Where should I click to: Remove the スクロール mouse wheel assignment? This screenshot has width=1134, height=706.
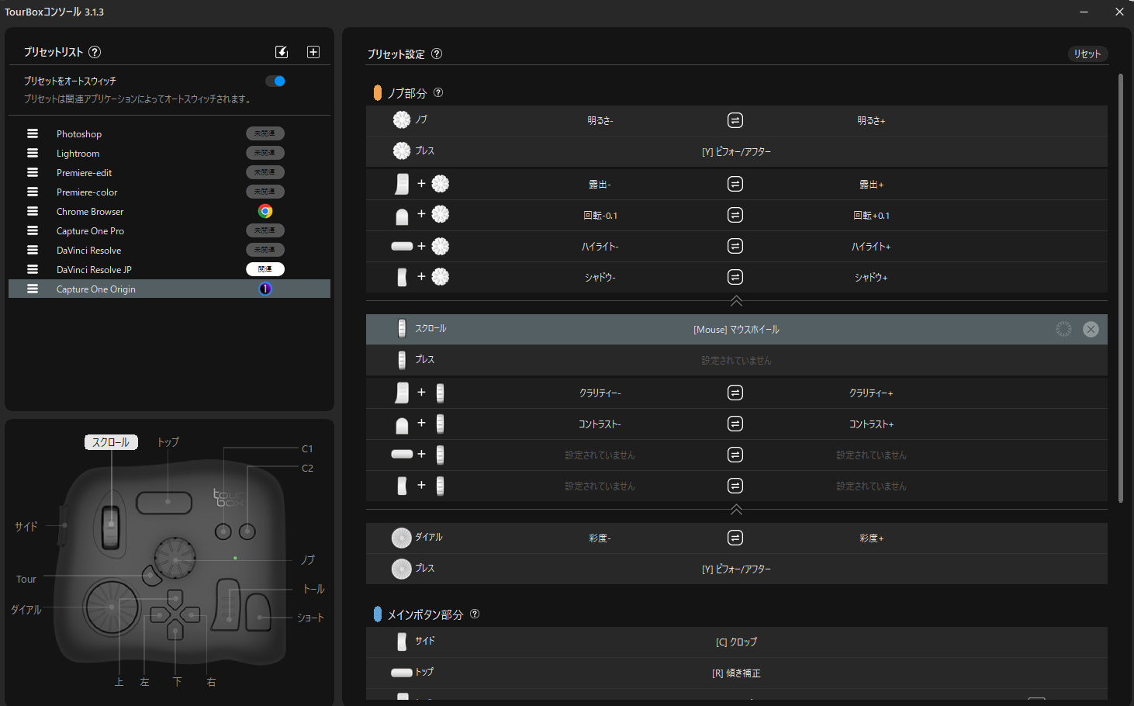pos(1091,330)
